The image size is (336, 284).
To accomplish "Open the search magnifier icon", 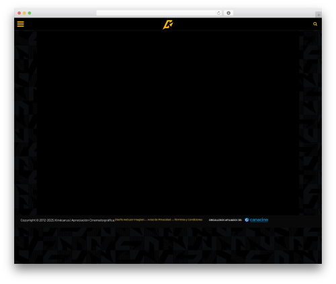I will tap(315, 24).
